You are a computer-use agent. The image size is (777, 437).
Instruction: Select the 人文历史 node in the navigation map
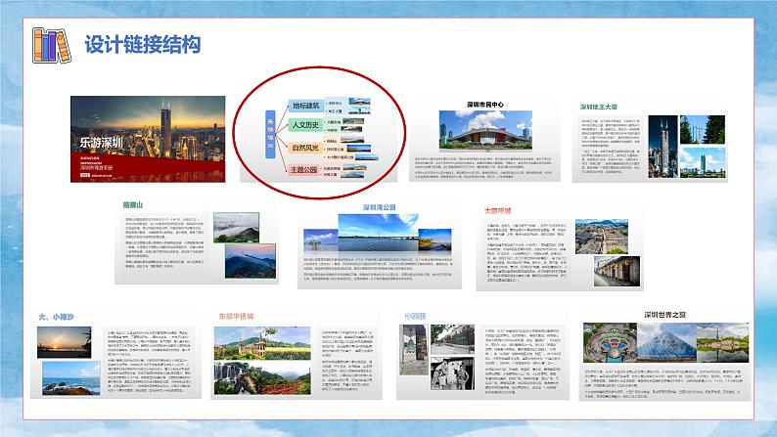tap(305, 125)
